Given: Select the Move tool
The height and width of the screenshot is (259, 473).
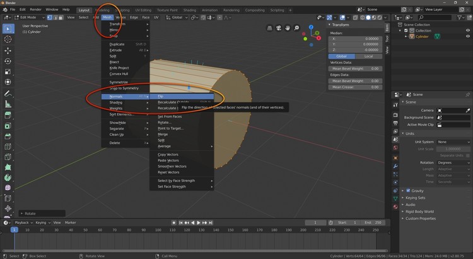Looking at the screenshot, I should [x=8, y=51].
